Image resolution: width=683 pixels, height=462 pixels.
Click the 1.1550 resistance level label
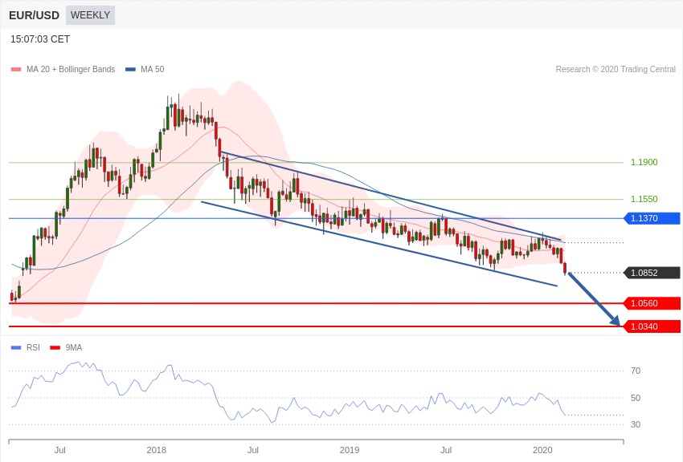(x=644, y=199)
